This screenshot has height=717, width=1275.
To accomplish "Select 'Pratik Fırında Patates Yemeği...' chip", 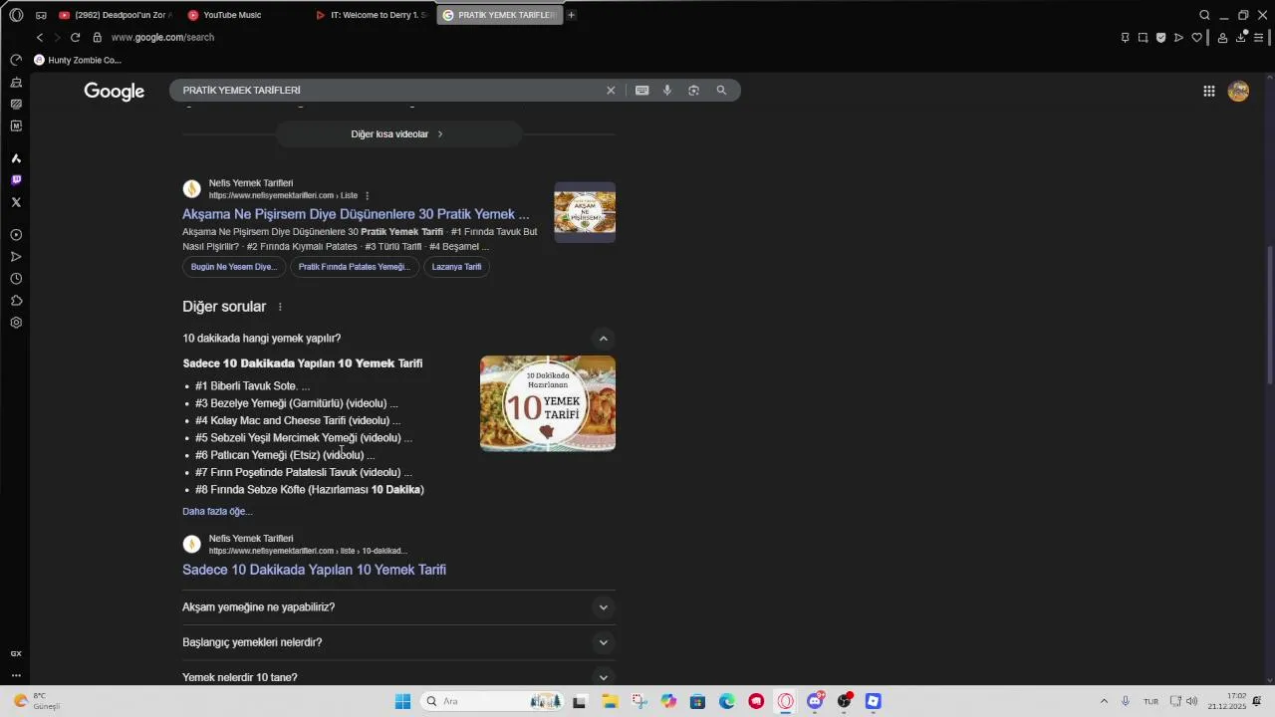I will pyautogui.click(x=354, y=267).
